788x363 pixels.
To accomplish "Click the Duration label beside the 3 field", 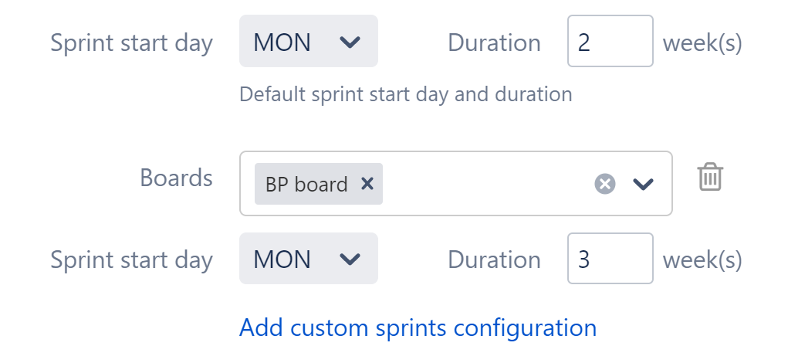I will point(494,260).
